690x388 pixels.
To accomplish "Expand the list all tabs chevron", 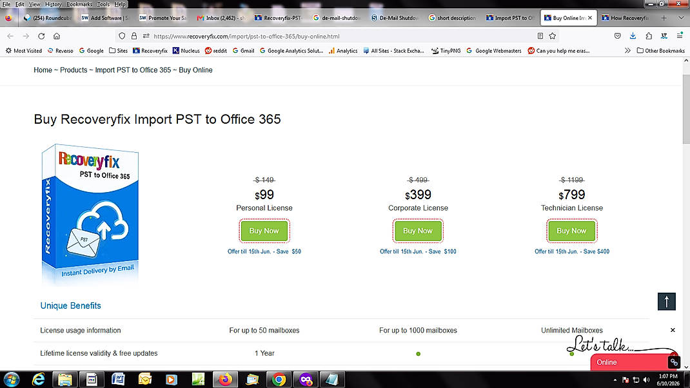I will [x=681, y=18].
